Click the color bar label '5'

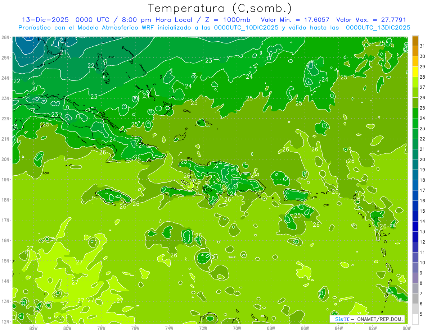click(422, 314)
